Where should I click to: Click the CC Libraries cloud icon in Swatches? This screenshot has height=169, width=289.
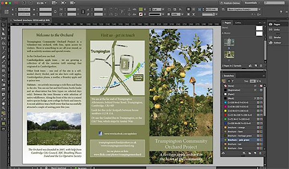coord(224,153)
